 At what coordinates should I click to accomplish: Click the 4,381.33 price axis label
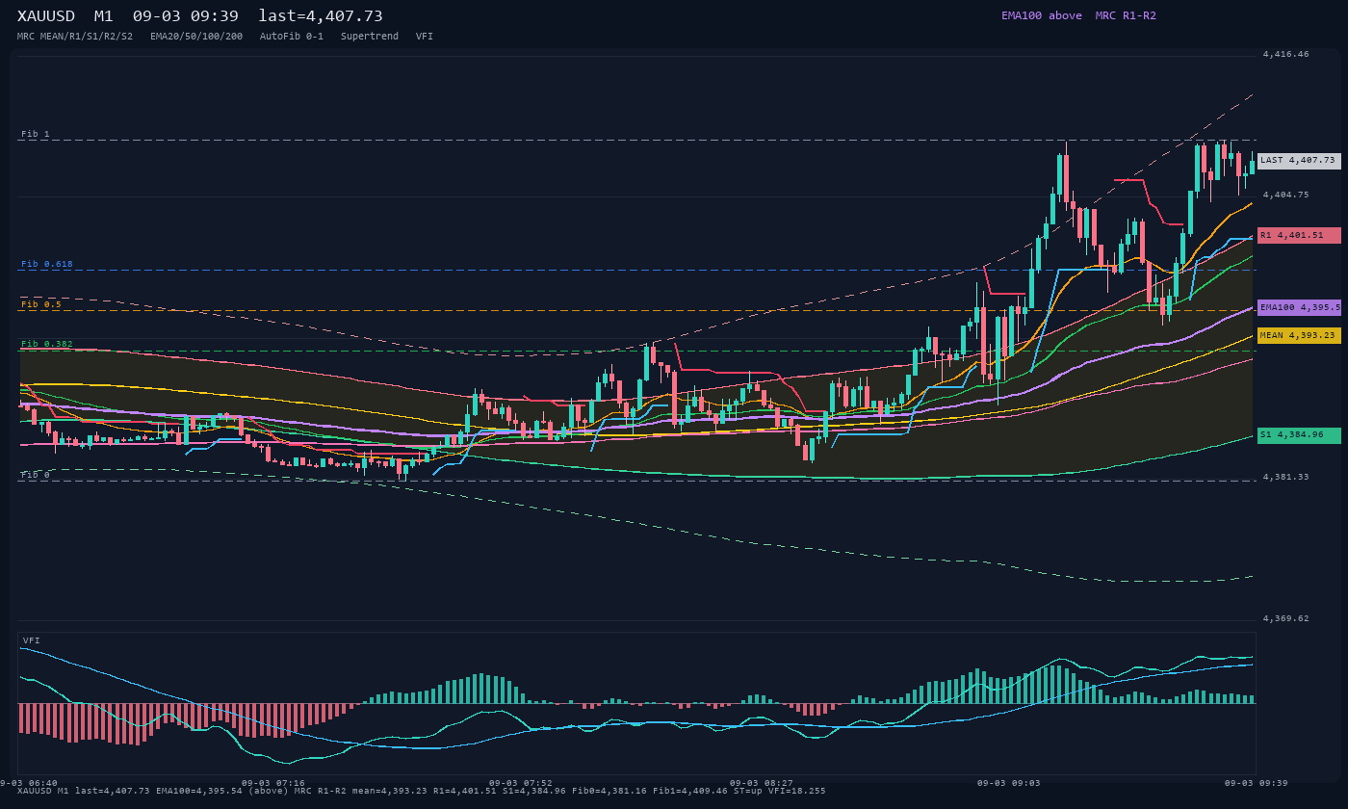pos(1286,477)
